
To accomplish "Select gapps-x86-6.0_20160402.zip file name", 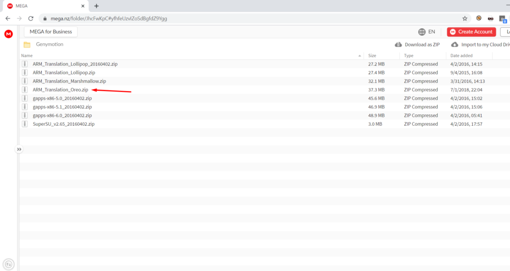I will pos(62,115).
